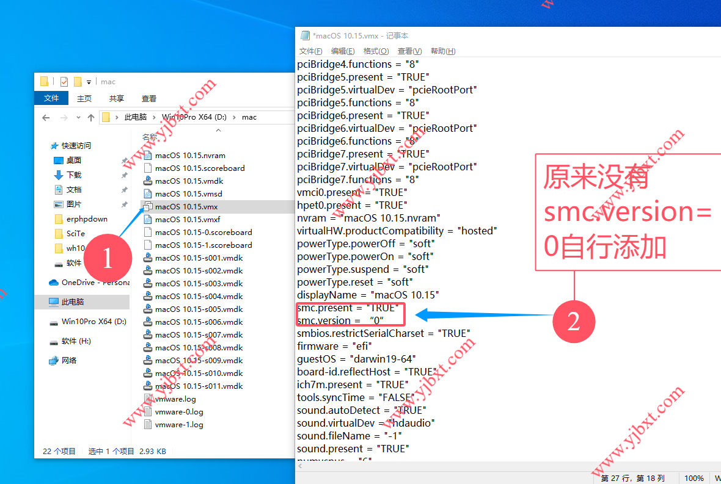
Task: Select the macOS 10.15.nvram file icon
Action: 148,156
